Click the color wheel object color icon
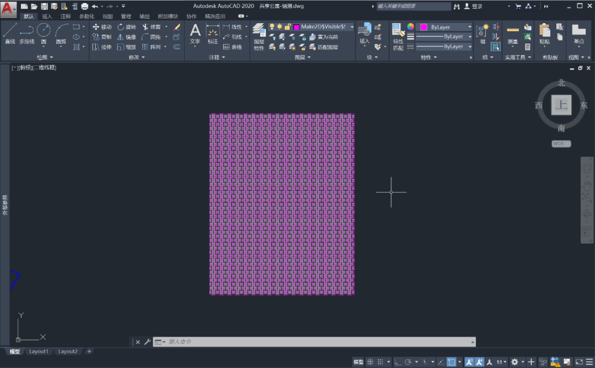Image resolution: width=595 pixels, height=368 pixels. tap(410, 26)
